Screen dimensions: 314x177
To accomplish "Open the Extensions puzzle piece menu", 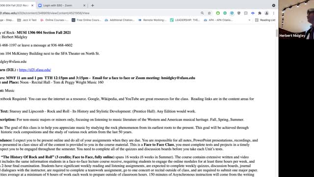I will click(x=260, y=13).
